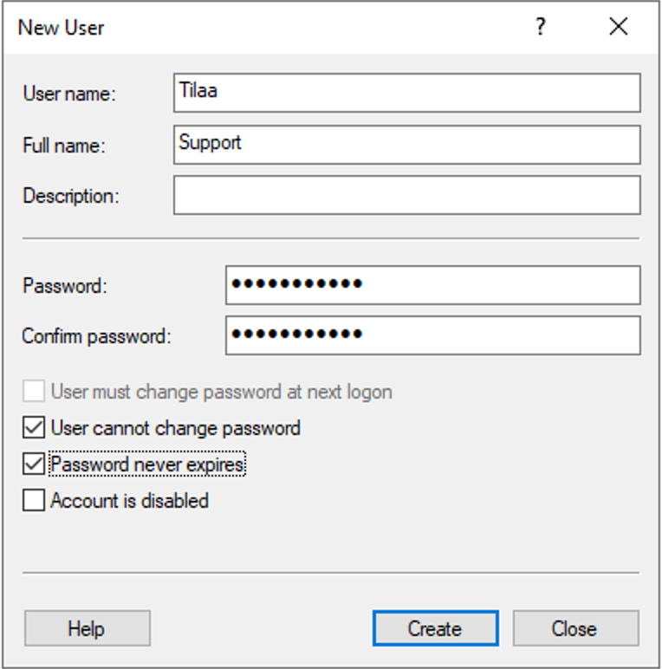Enable the Account is disabled checkbox
The height and width of the screenshot is (669, 662).
(34, 501)
